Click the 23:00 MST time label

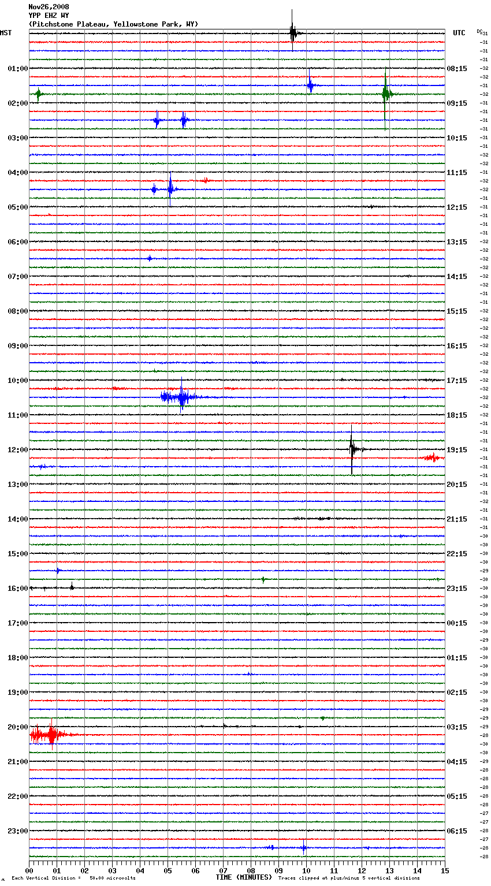click(18, 831)
